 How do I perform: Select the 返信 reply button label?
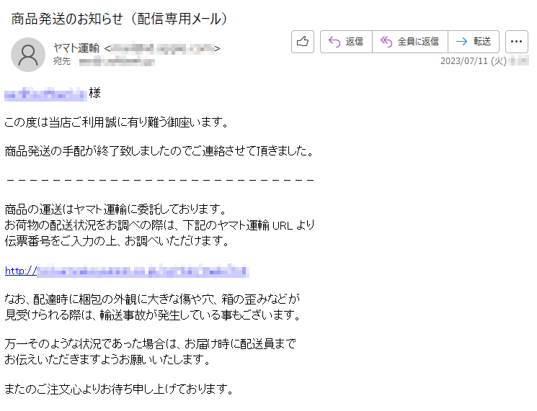coord(354,42)
